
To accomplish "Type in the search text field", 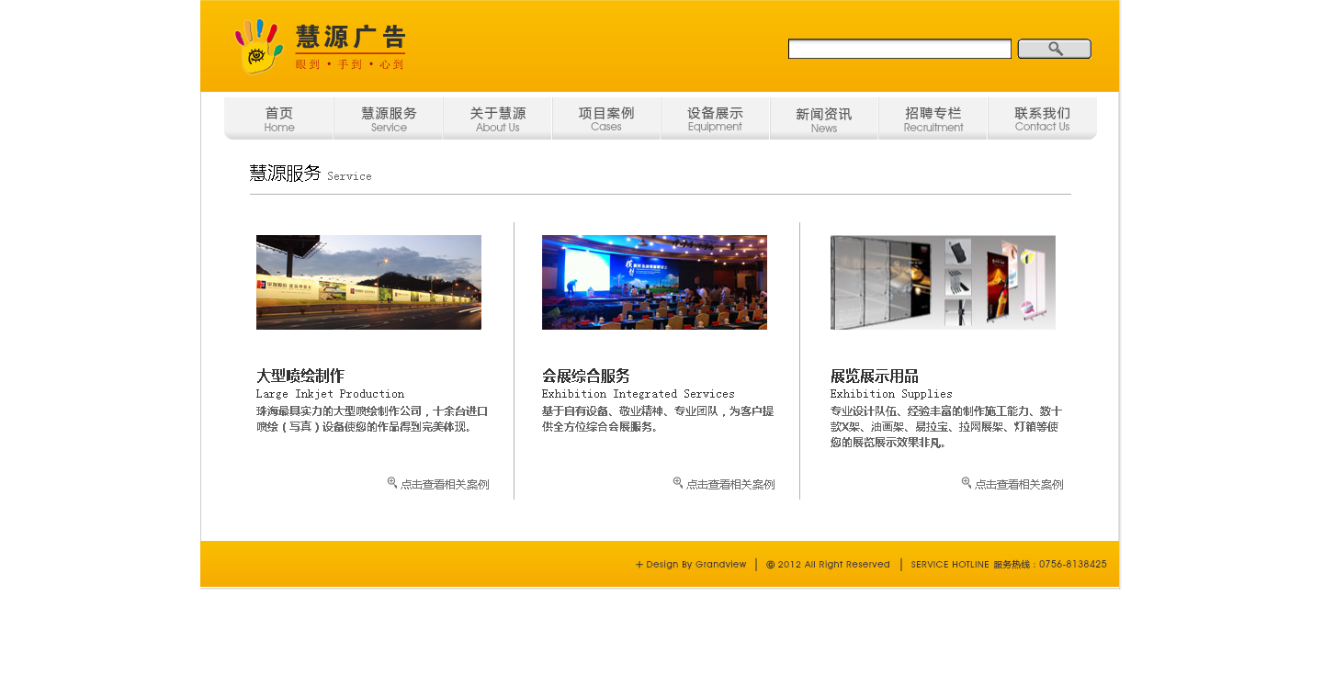I will [899, 49].
